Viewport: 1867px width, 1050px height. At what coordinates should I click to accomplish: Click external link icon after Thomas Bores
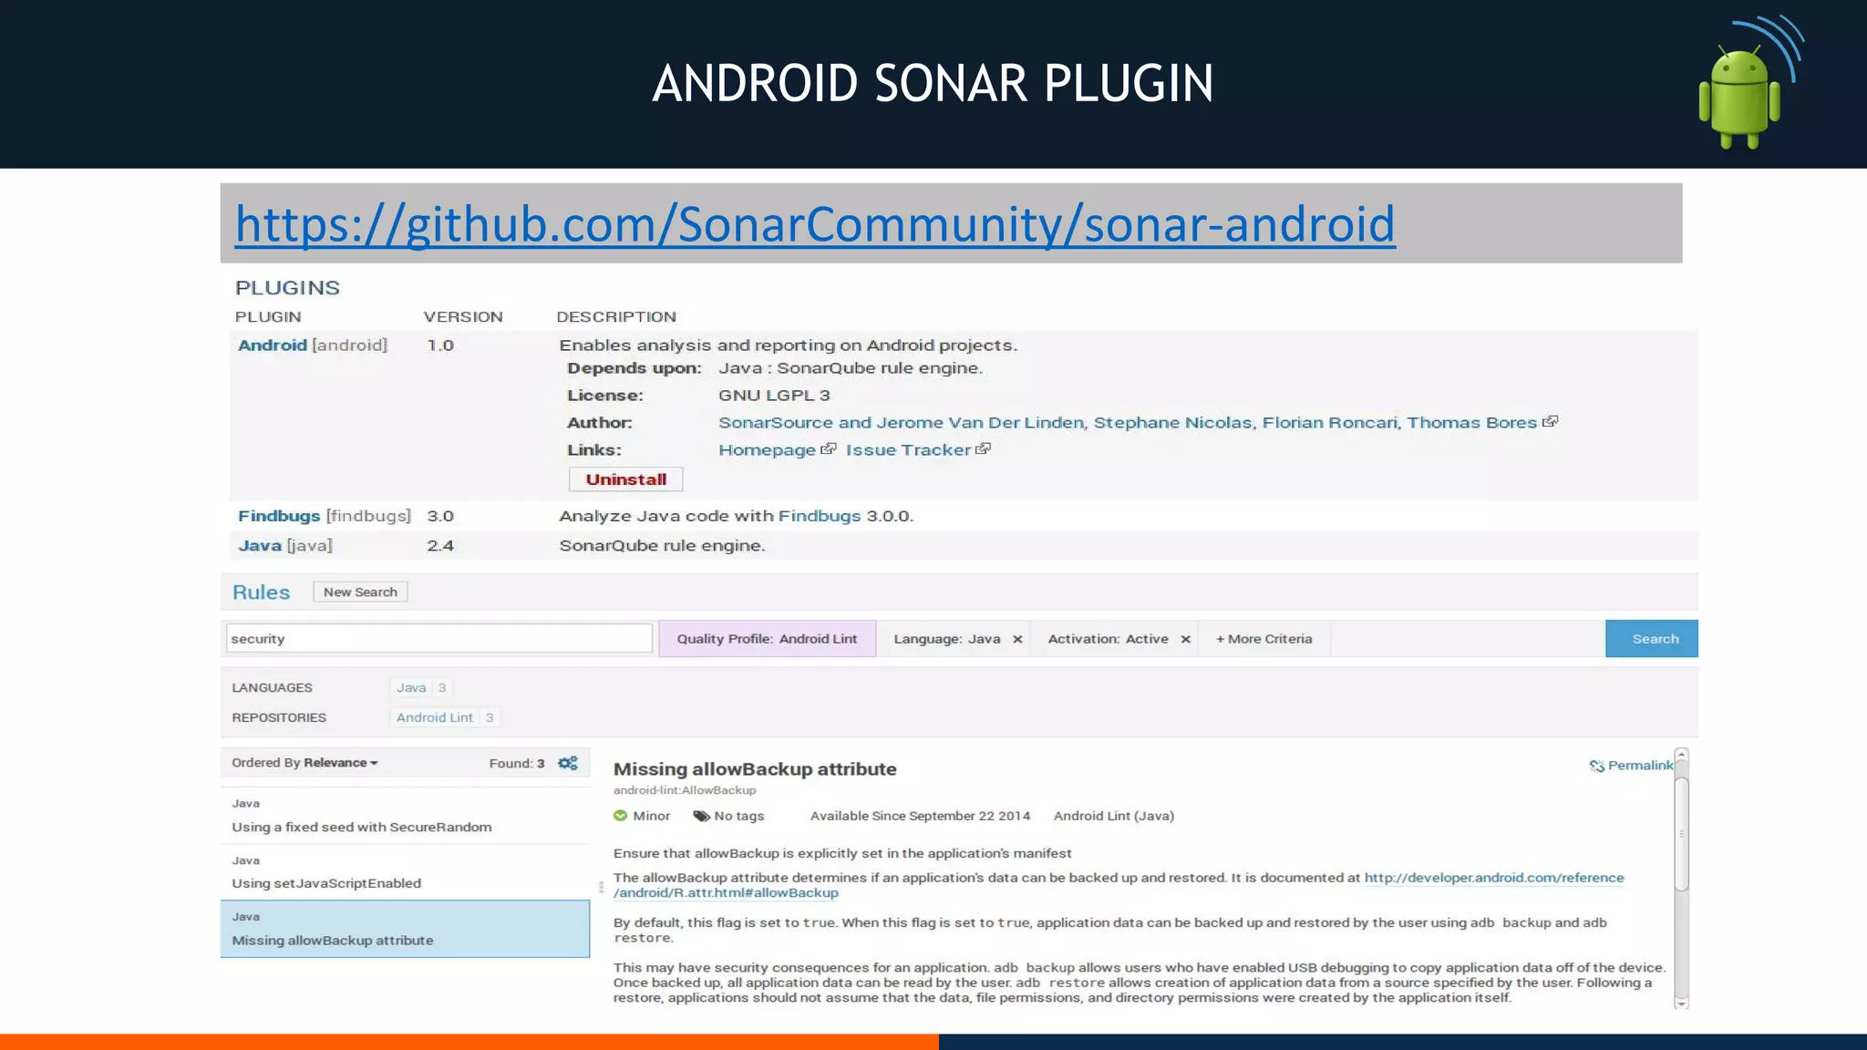[x=1550, y=422]
